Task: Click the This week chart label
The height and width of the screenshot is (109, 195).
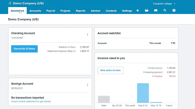Action: [x=130, y=105]
